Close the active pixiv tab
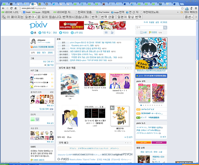Viewport: 199px width, 165px height. (35, 4)
